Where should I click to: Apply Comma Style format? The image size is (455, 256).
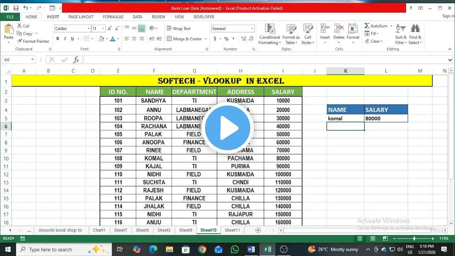(x=234, y=39)
